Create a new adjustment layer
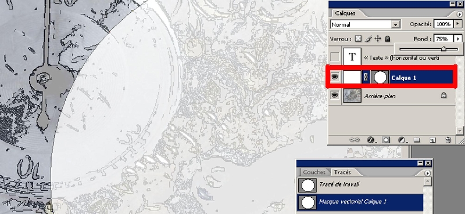This screenshot has height=214, width=465. (x=402, y=140)
